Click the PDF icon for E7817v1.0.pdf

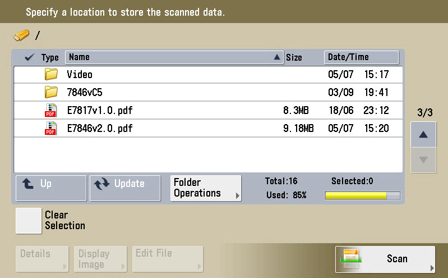click(x=51, y=111)
